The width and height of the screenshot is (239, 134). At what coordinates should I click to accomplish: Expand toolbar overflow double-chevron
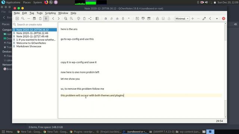pyautogui.click(x=217, y=19)
